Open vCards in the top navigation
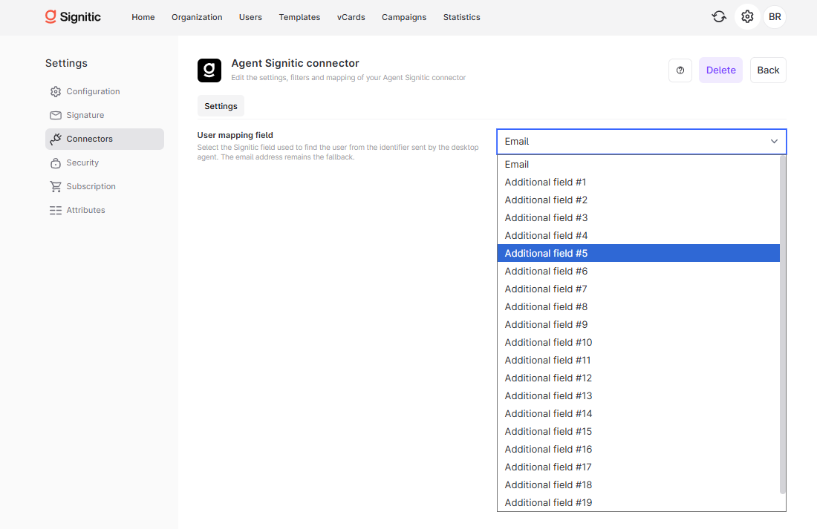The width and height of the screenshot is (817, 529). click(351, 17)
